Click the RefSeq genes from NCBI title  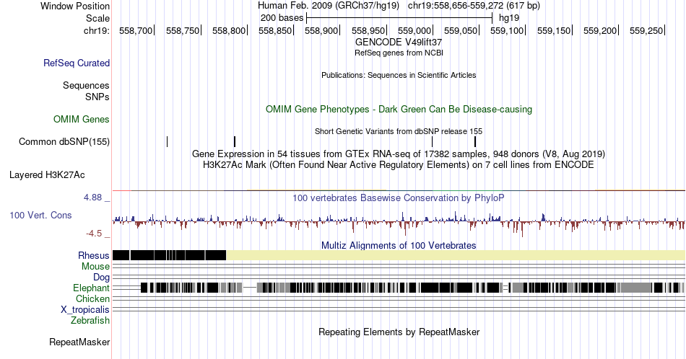click(399, 53)
